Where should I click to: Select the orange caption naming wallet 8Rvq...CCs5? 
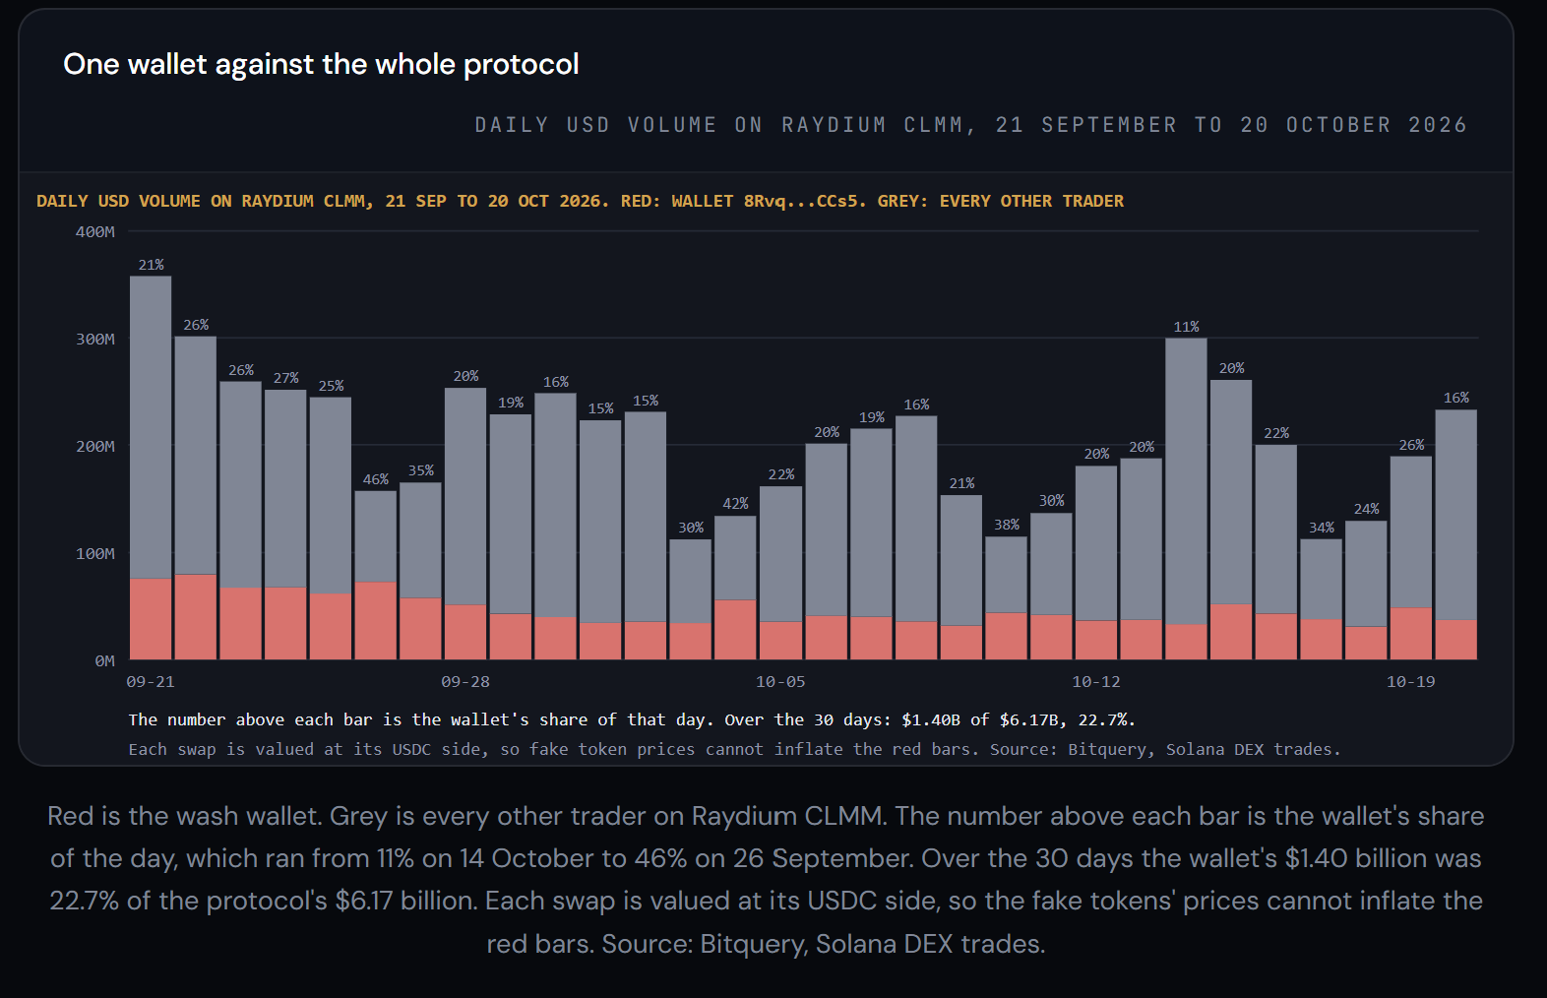(580, 201)
